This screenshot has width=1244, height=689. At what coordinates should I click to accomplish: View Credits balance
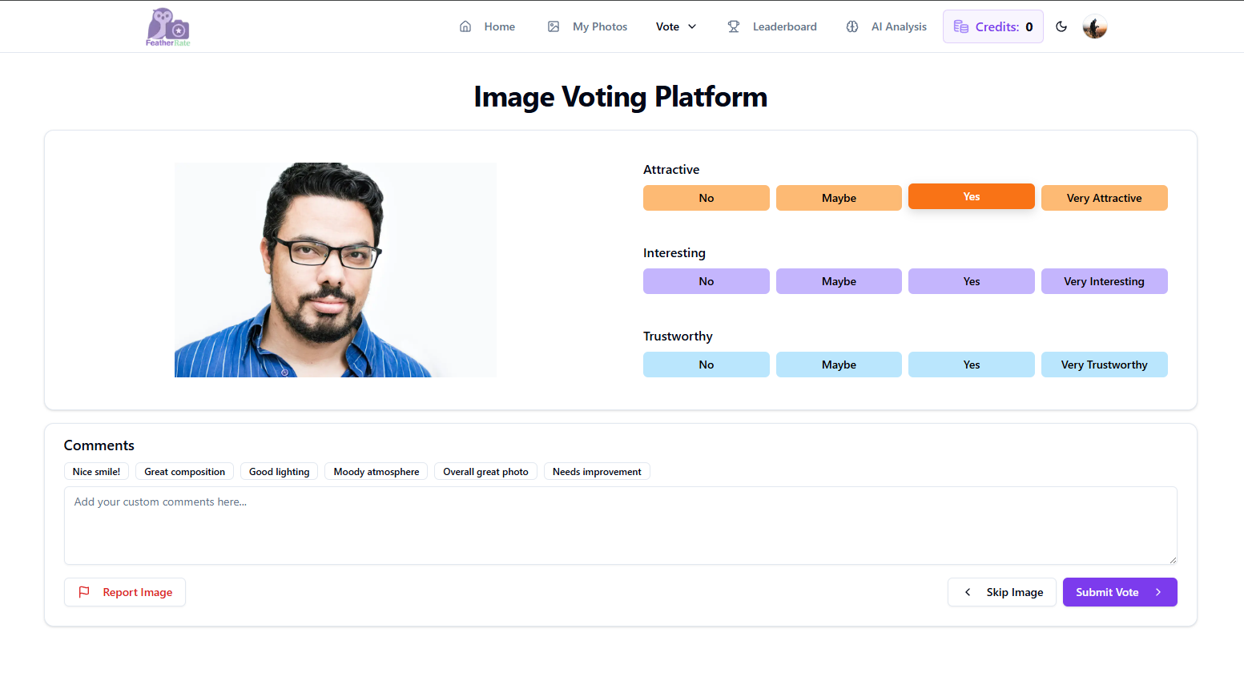click(x=993, y=26)
